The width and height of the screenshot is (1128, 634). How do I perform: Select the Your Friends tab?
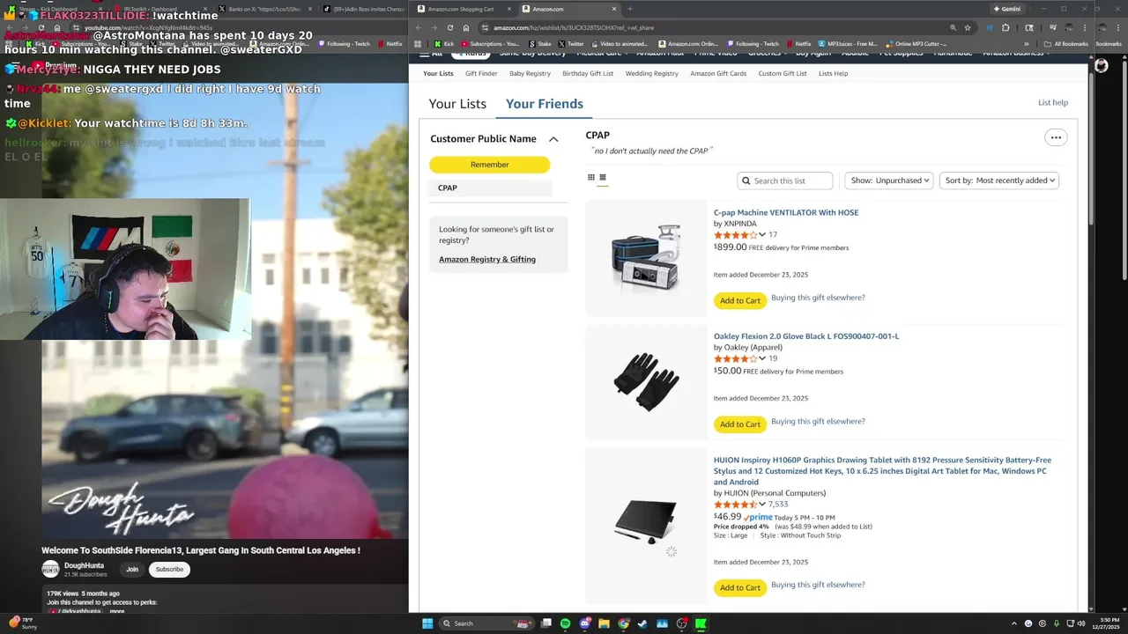[545, 104]
